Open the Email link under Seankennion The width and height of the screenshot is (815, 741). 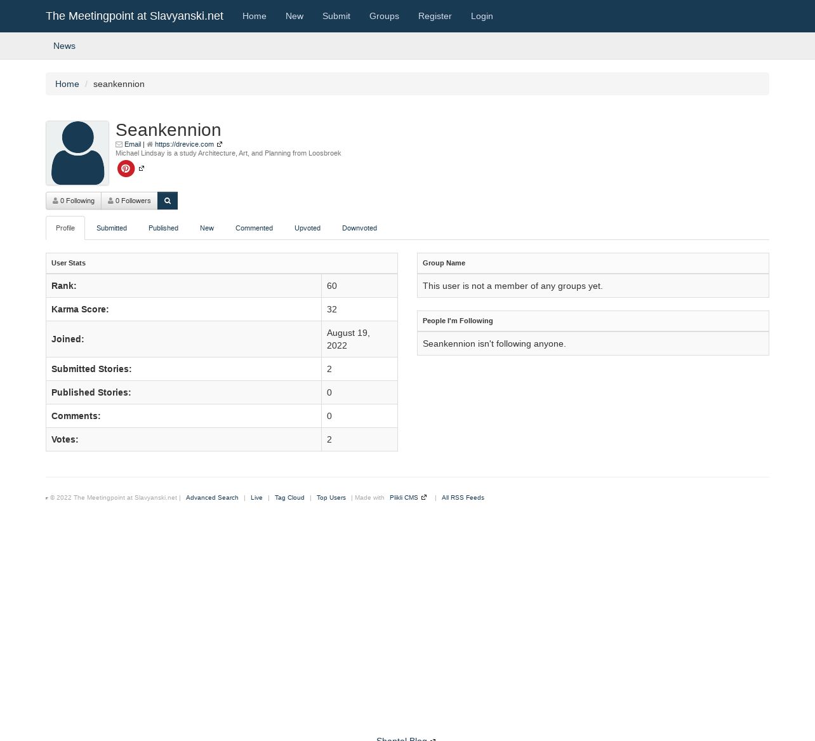tap(133, 144)
